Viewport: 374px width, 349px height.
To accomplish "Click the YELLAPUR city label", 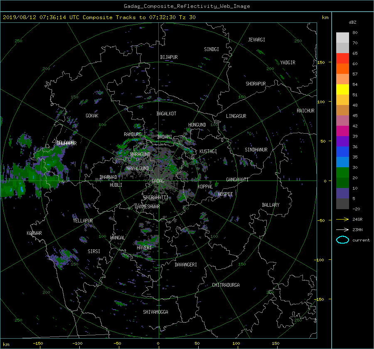I will (83, 221).
